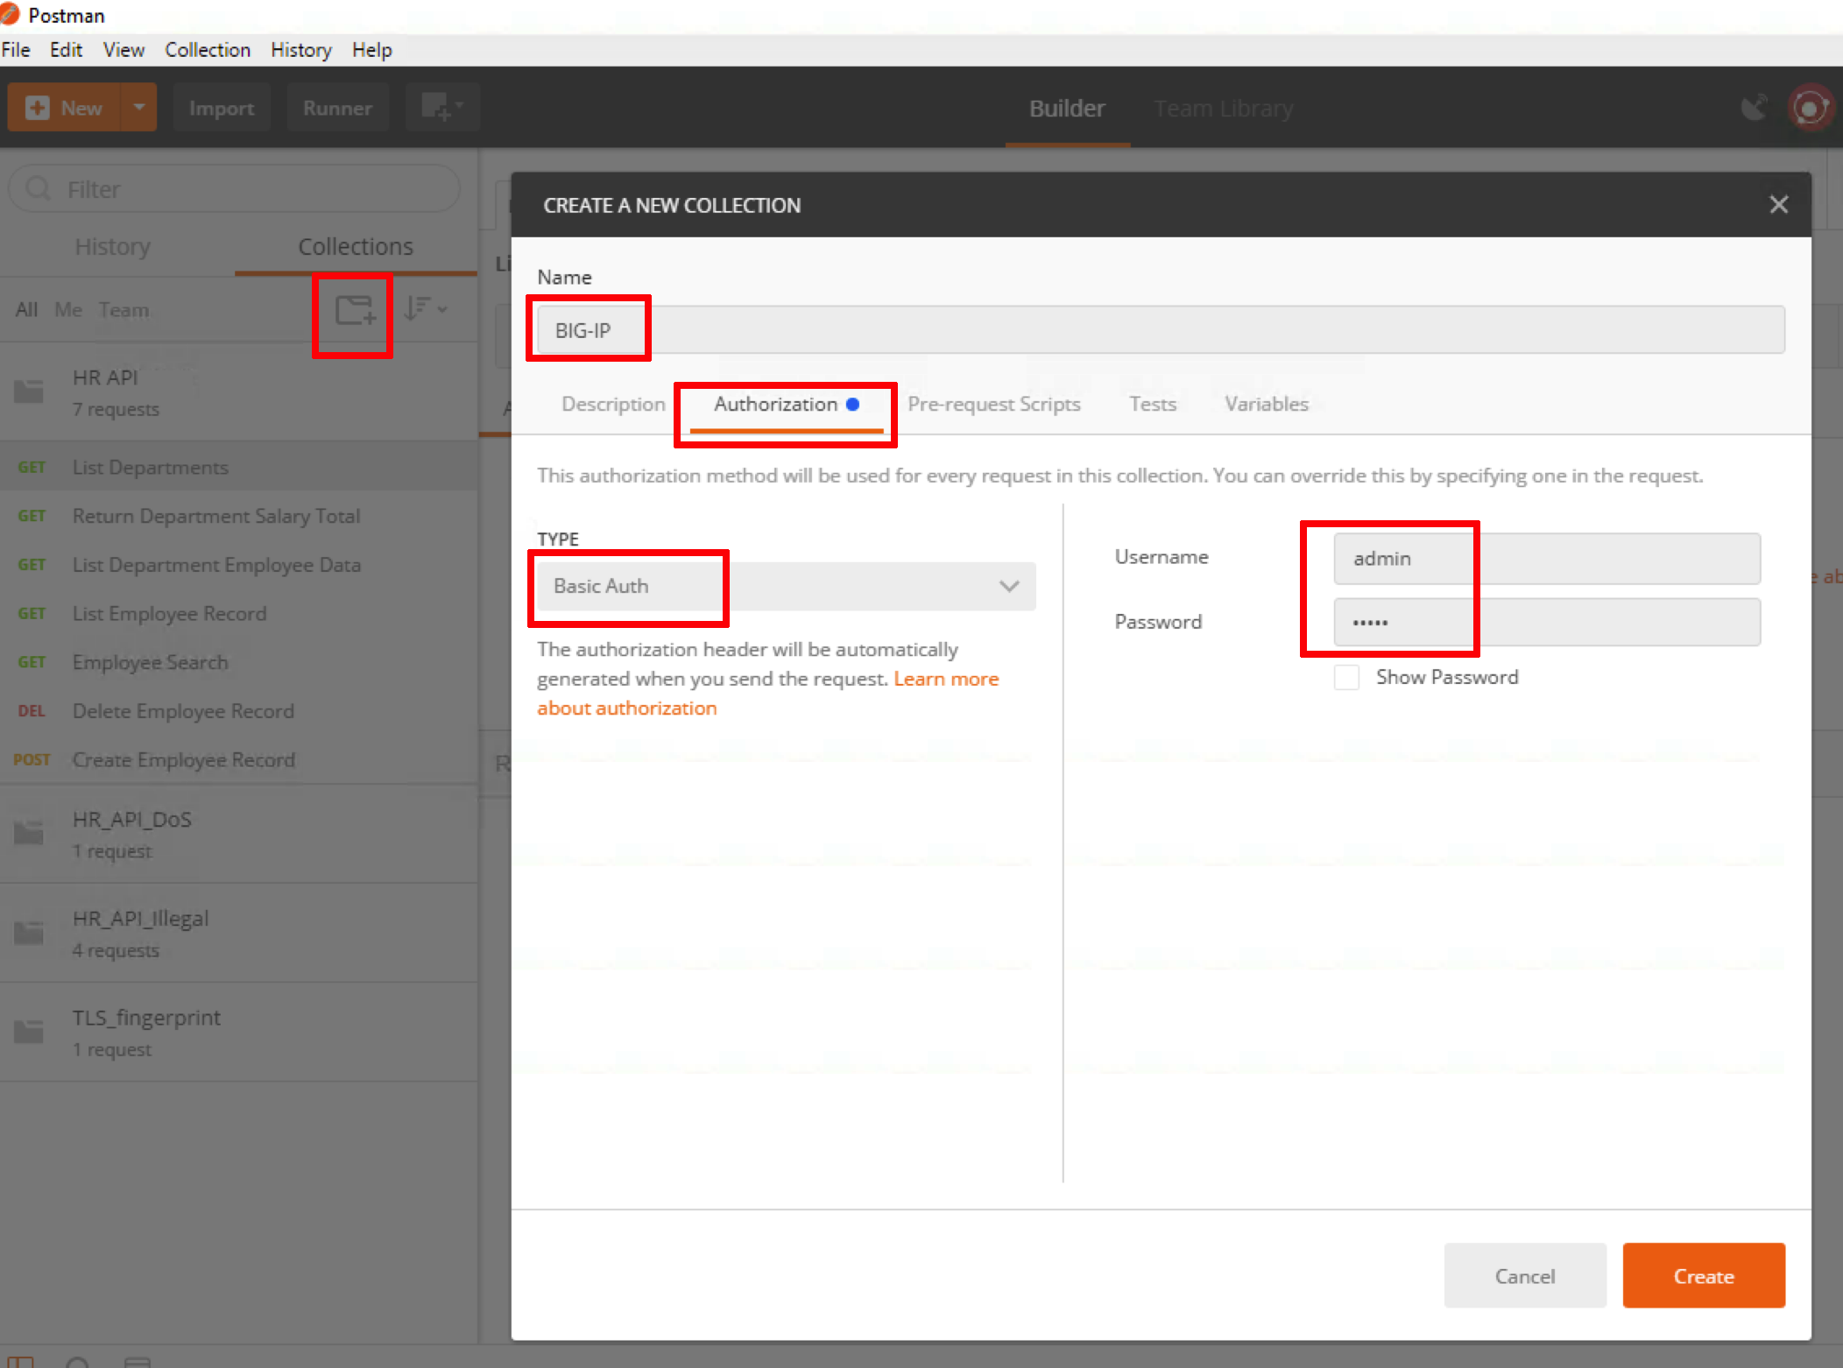The width and height of the screenshot is (1843, 1368).
Task: Open the authorization TYPE dropdown
Action: (x=786, y=586)
